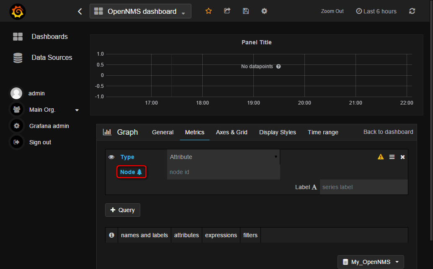This screenshot has height=269, width=433.
Task: Click the query help info icon
Action: click(111, 235)
